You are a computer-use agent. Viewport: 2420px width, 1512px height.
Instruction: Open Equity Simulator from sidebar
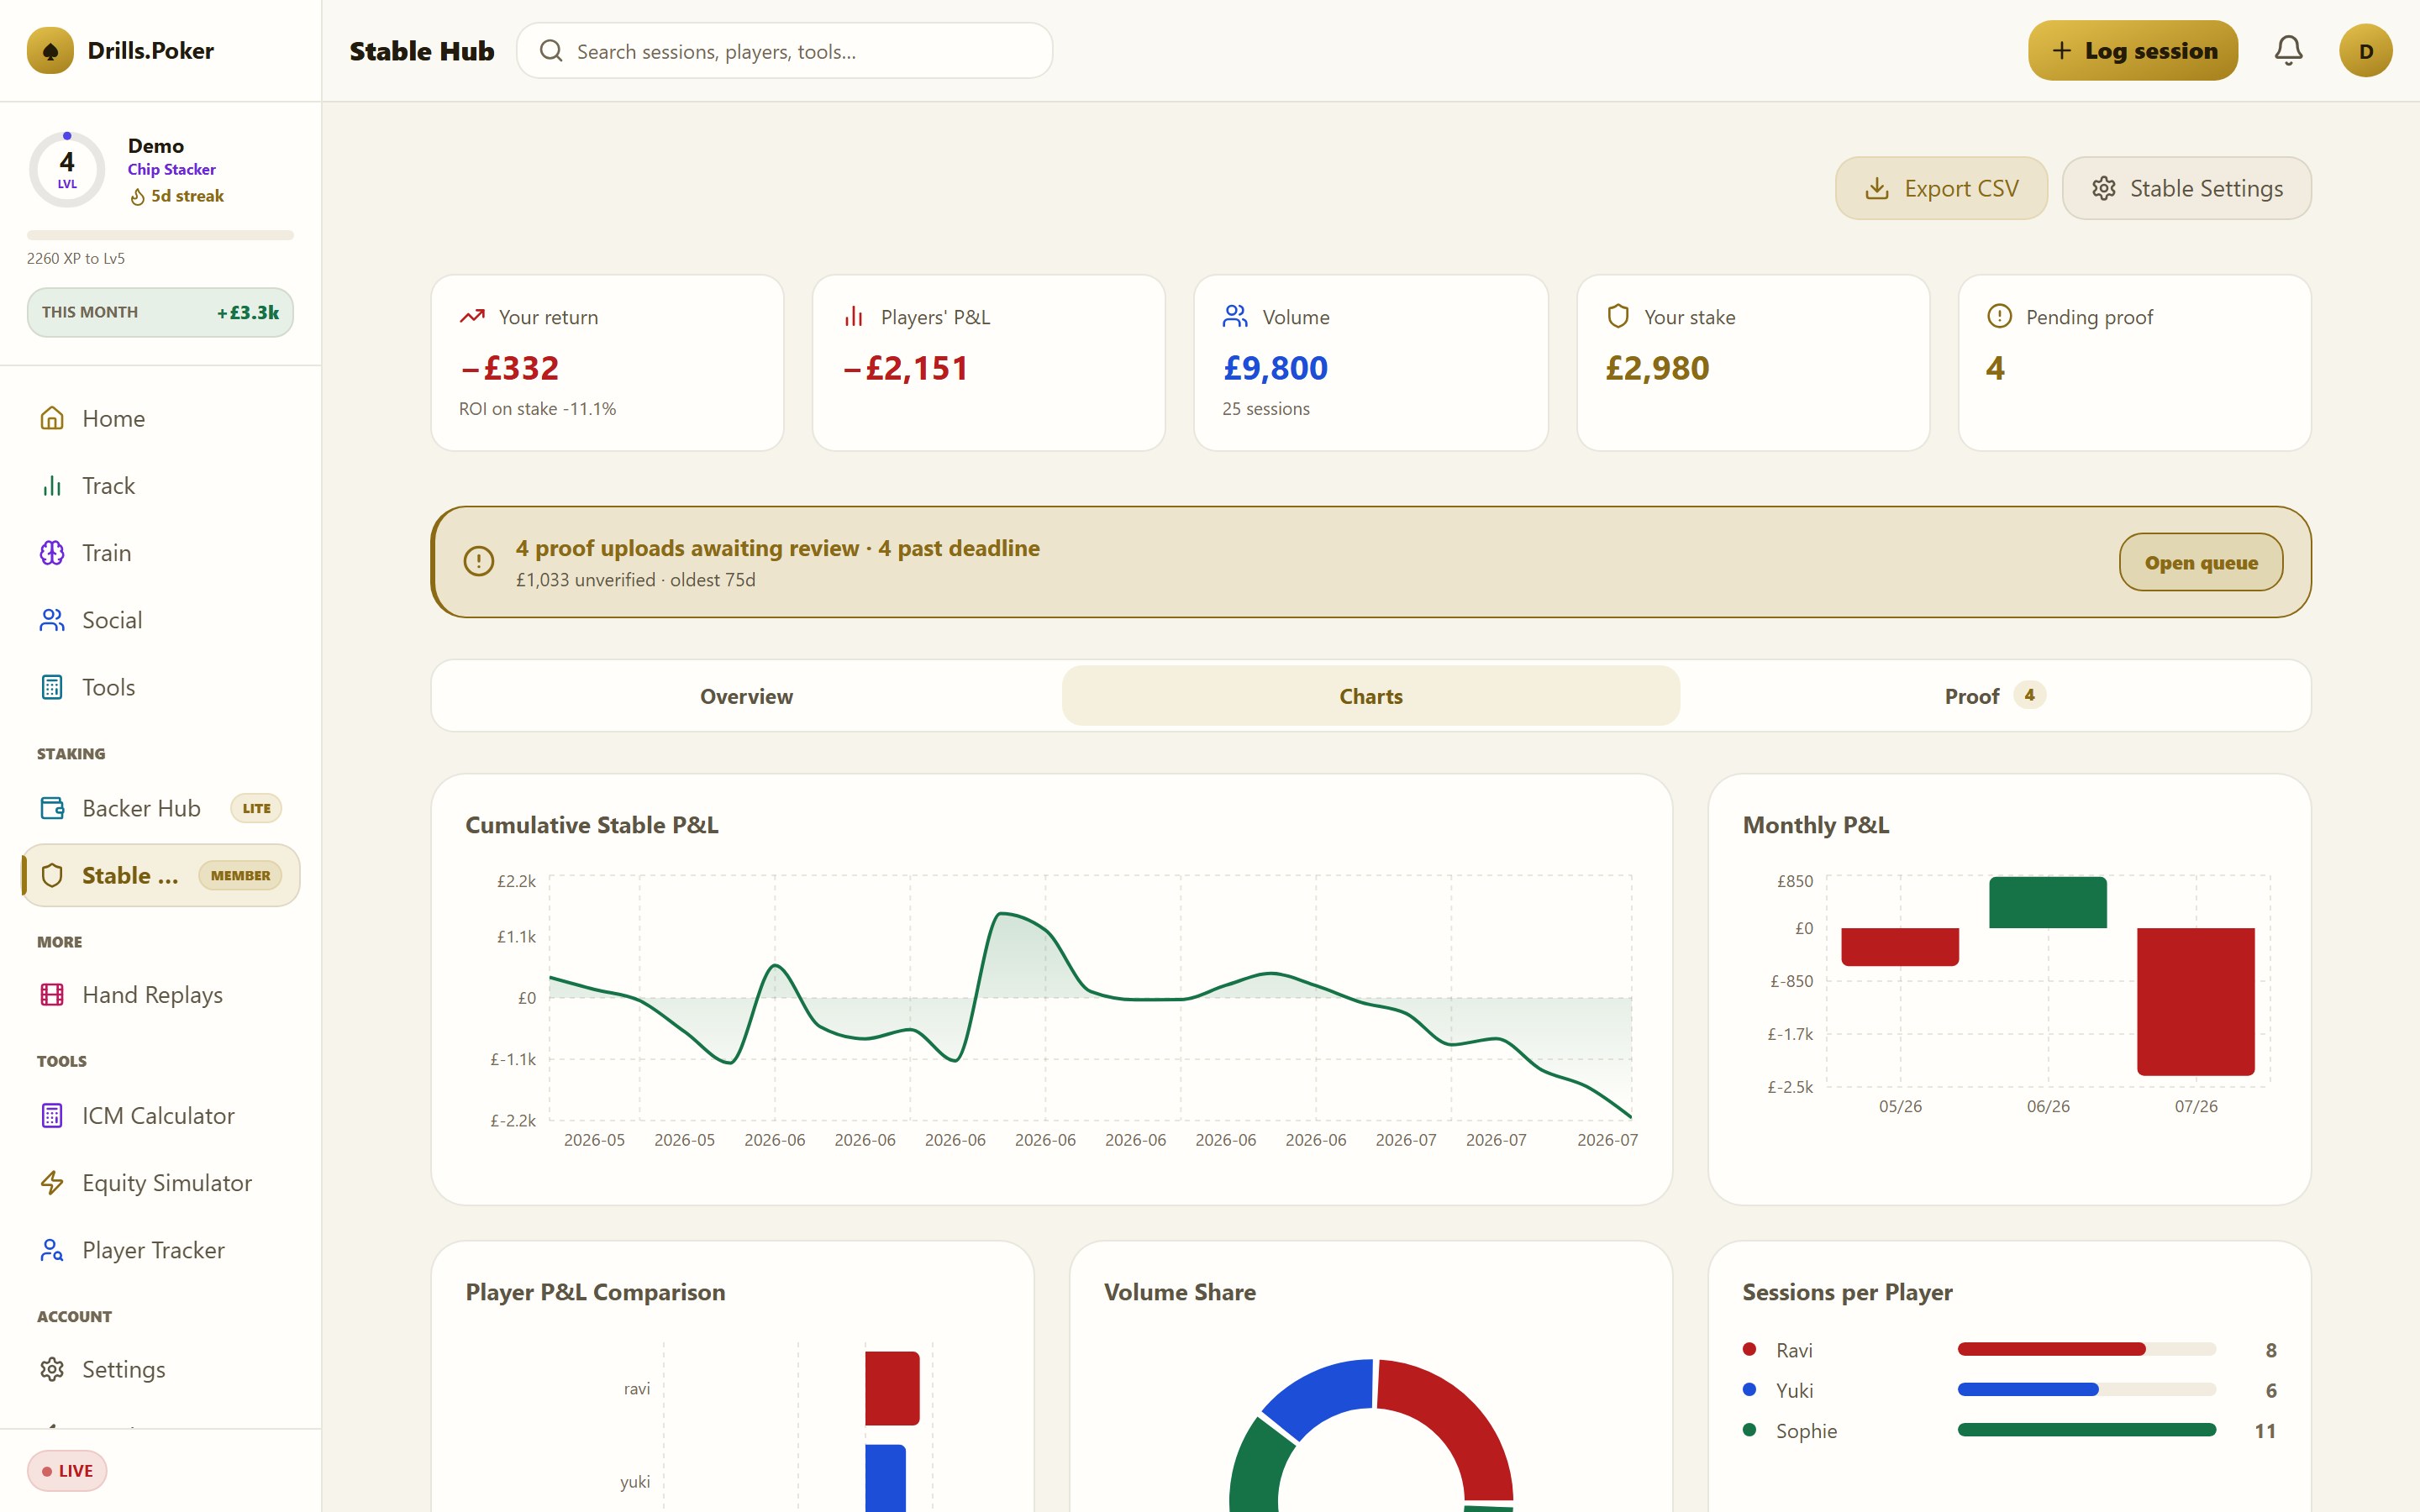tap(160, 1183)
